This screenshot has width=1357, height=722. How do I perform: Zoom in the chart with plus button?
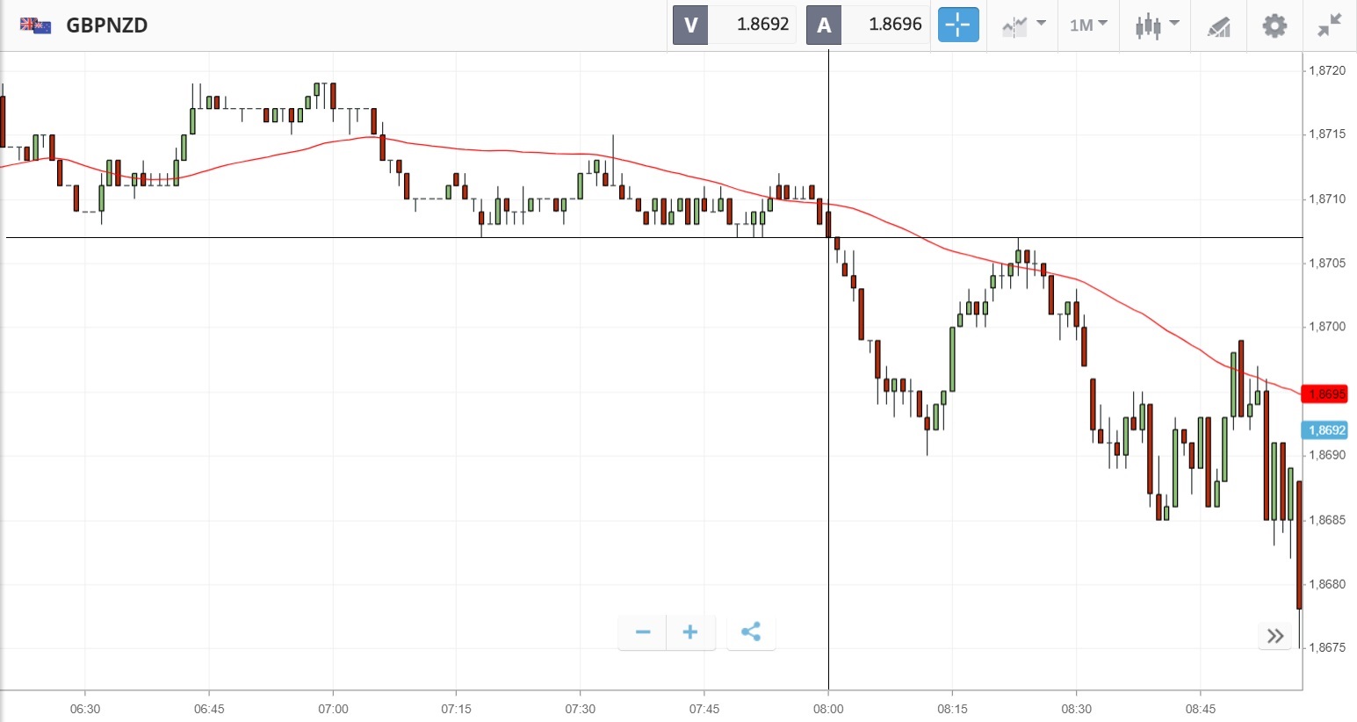(x=690, y=632)
